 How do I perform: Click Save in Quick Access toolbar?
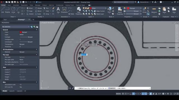[x=12, y=2]
